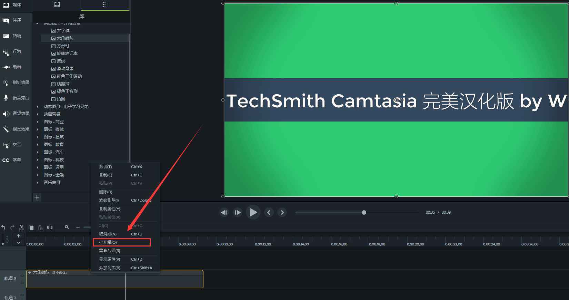Expand 动态图形 - 电子学习兄弟 folder
Screen dimensions: 569x300
pos(38,107)
